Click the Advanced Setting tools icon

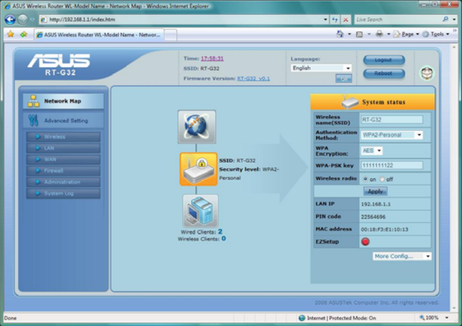(x=34, y=120)
